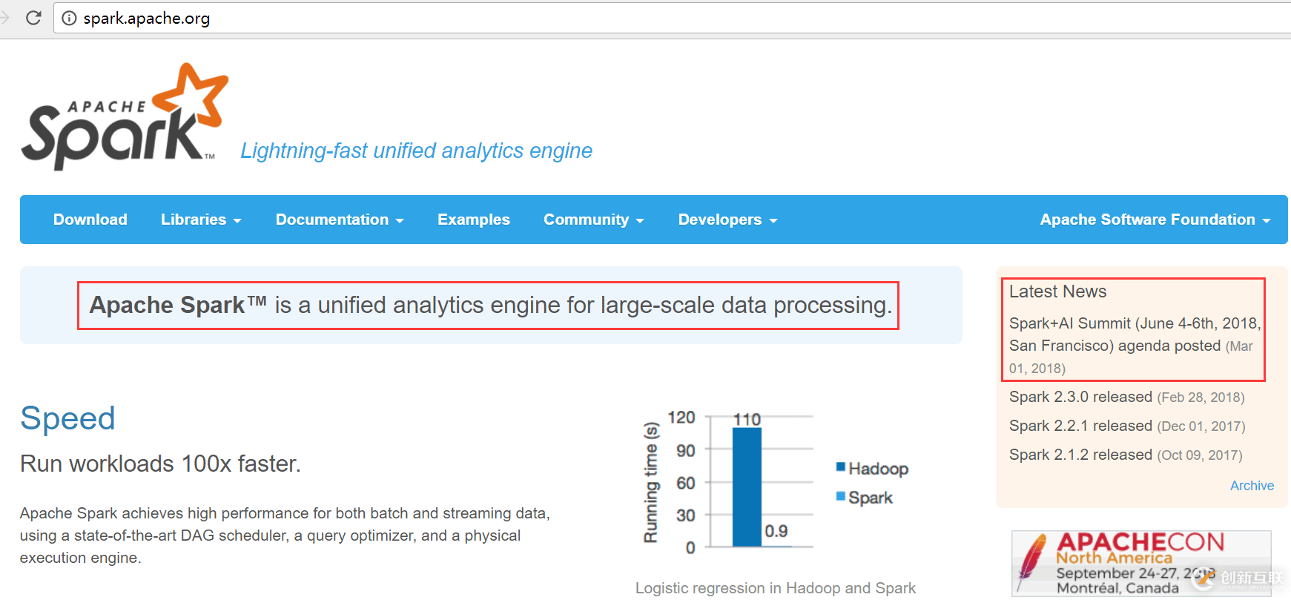Open the Spark+AI Summit agenda news link
This screenshot has height=600, width=1291.
pyautogui.click(x=1115, y=334)
